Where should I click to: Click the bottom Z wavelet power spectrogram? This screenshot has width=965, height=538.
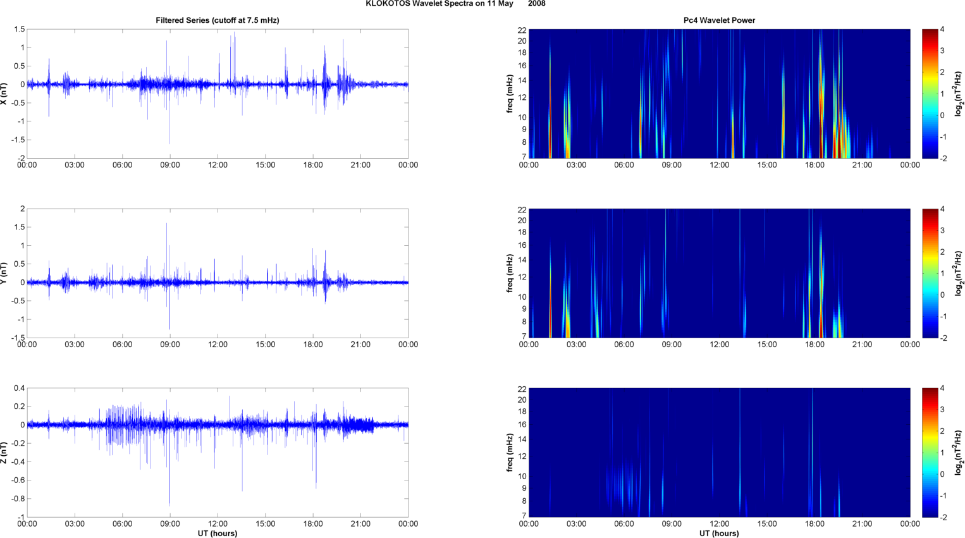pos(719,453)
